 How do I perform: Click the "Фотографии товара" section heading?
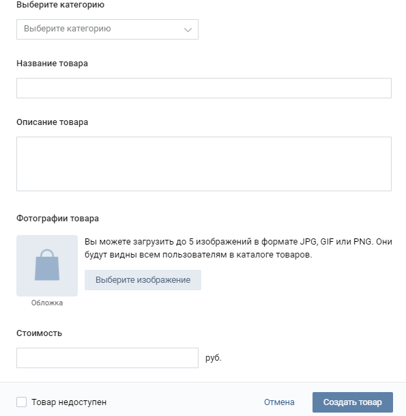point(57,219)
